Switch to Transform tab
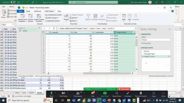This screenshot has height=103, width=184. point(37,11)
